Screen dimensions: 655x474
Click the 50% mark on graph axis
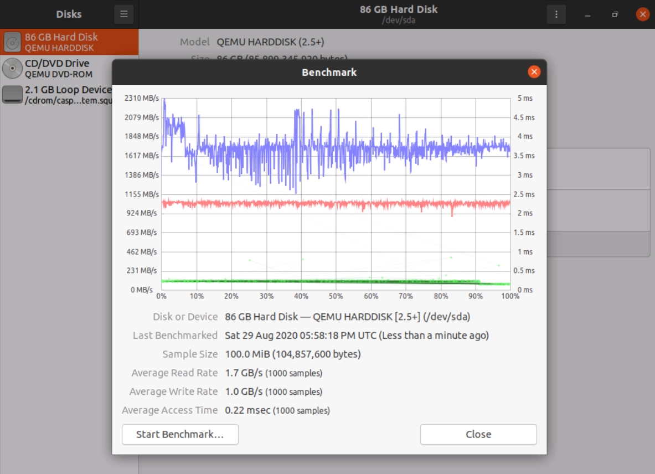[x=336, y=296]
